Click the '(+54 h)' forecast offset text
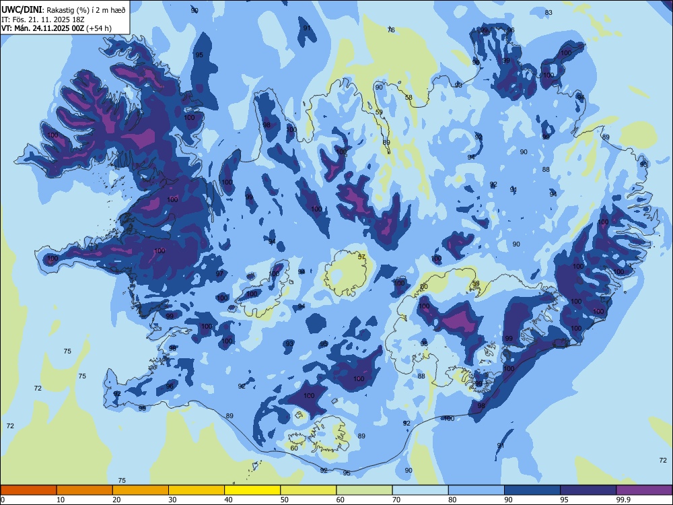Screen dimensions: 673x505 [99, 28]
